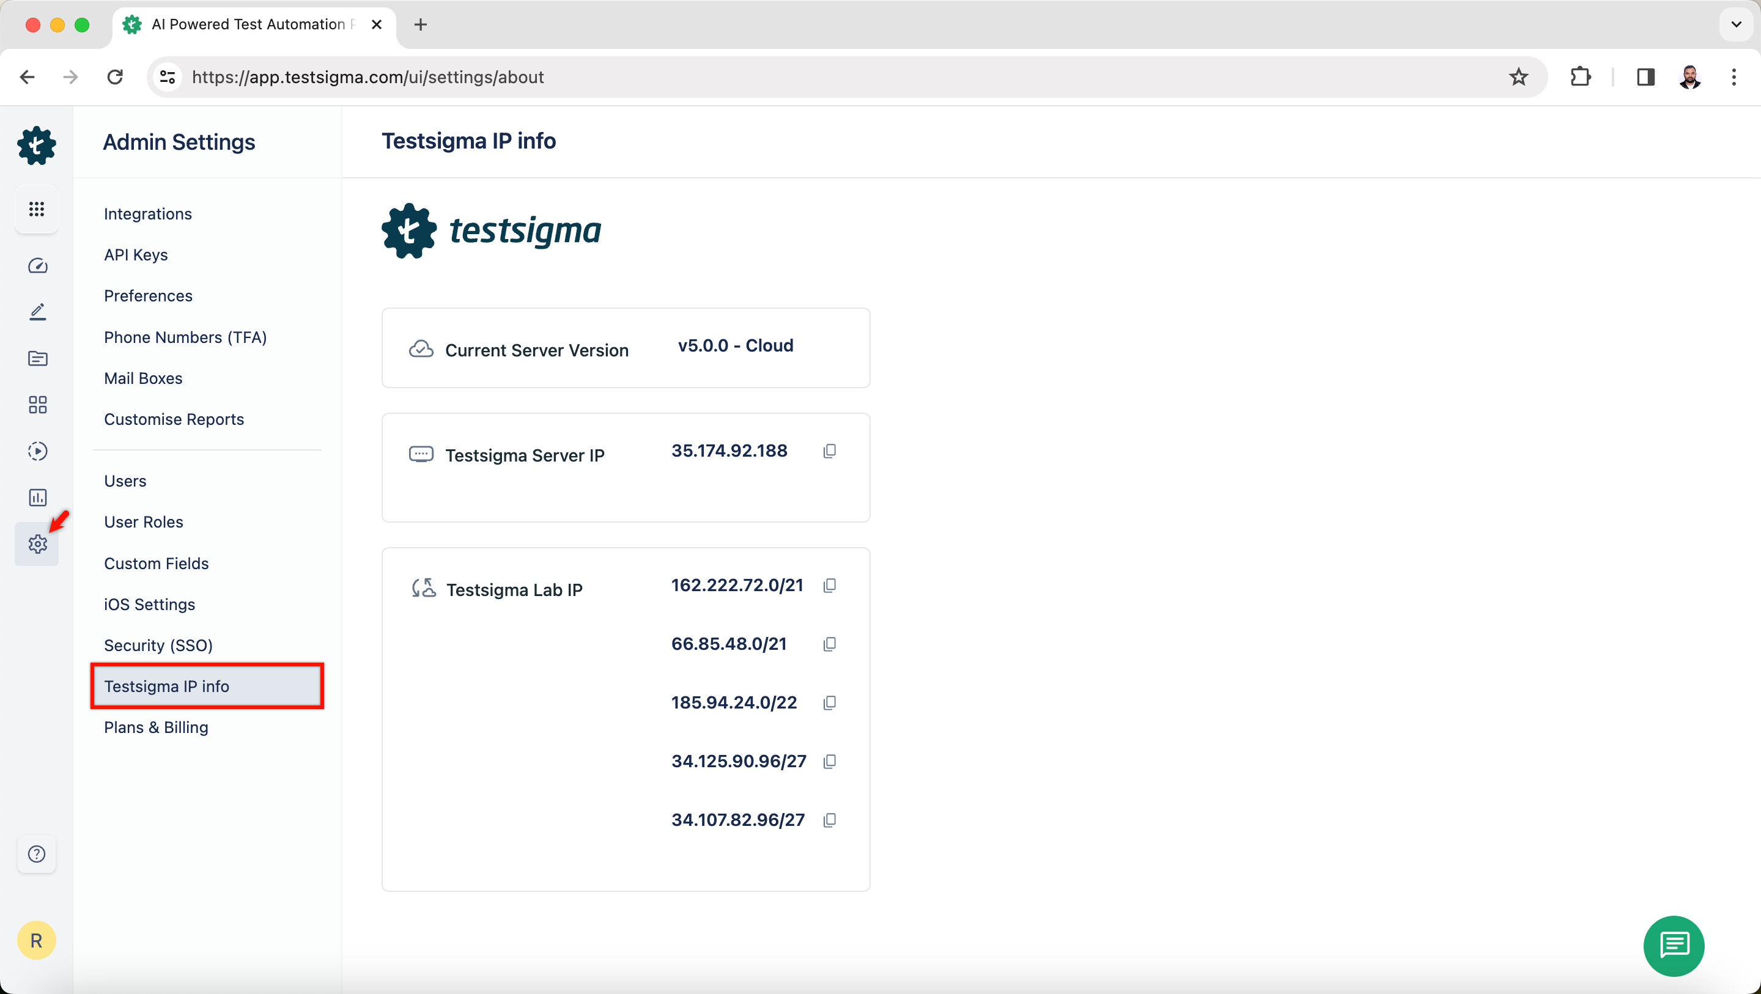1761x994 pixels.
Task: Go to Plans & Billing
Action: coord(156,728)
